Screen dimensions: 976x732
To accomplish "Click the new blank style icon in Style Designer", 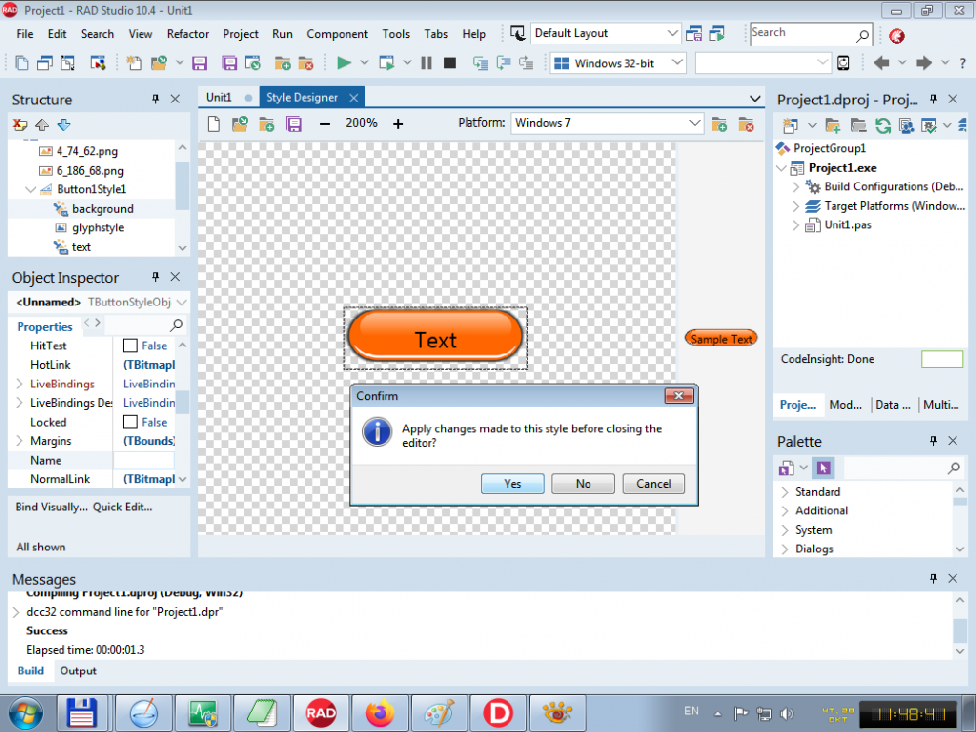I will coord(214,124).
